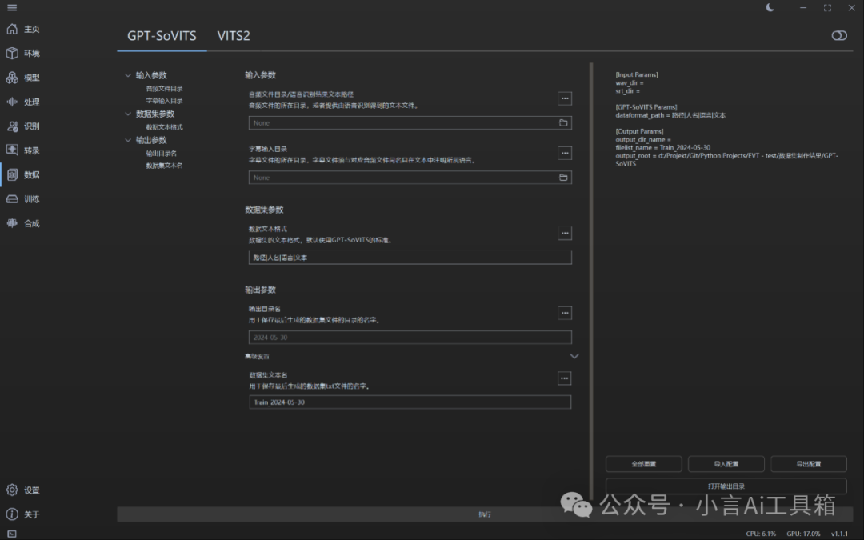Browse folder for the audio file directory field
Viewport: 864px width, 540px height.
(563, 123)
